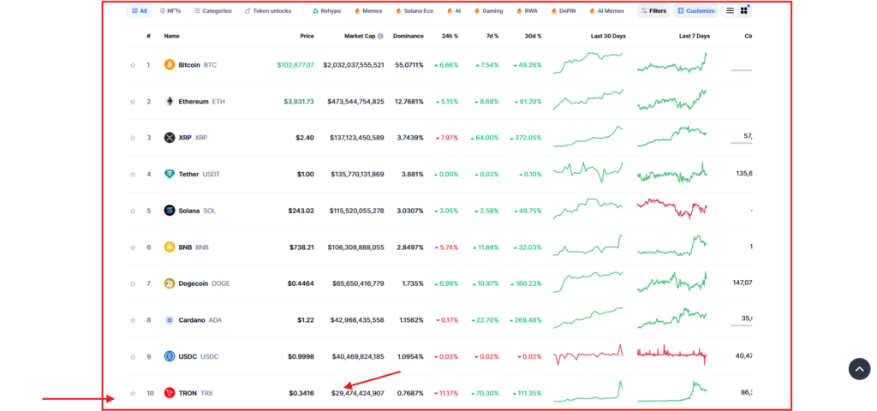Select the Rehypo category

[326, 10]
